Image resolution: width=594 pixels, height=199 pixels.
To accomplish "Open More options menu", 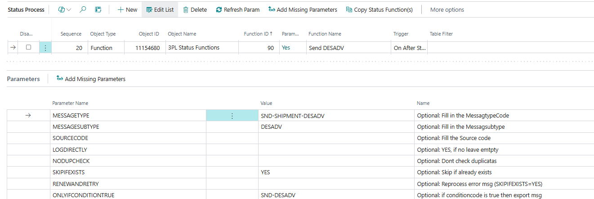I will point(447,9).
